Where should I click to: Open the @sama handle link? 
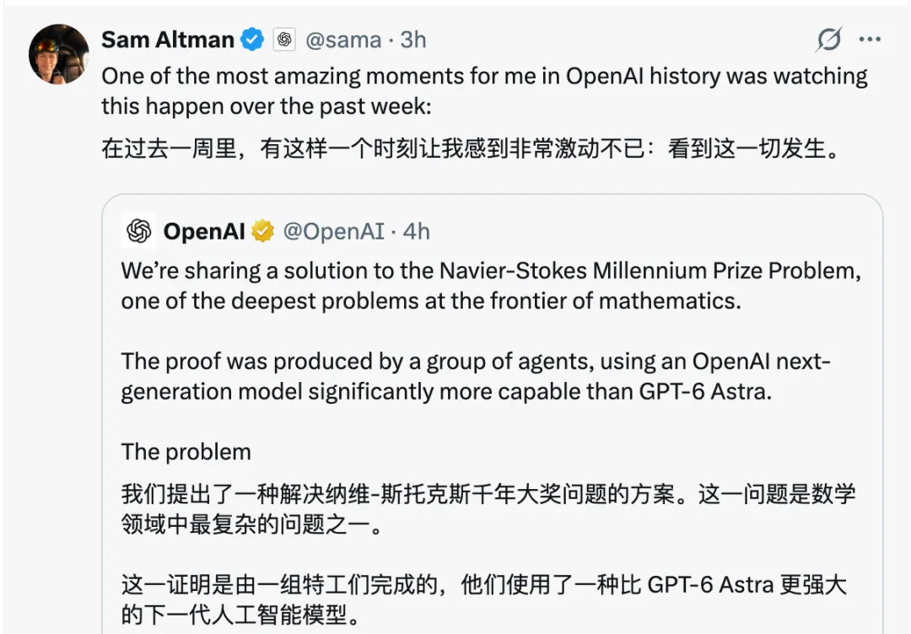click(343, 40)
